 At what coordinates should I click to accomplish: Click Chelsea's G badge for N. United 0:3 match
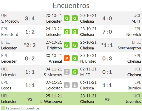click(x=75, y=58)
